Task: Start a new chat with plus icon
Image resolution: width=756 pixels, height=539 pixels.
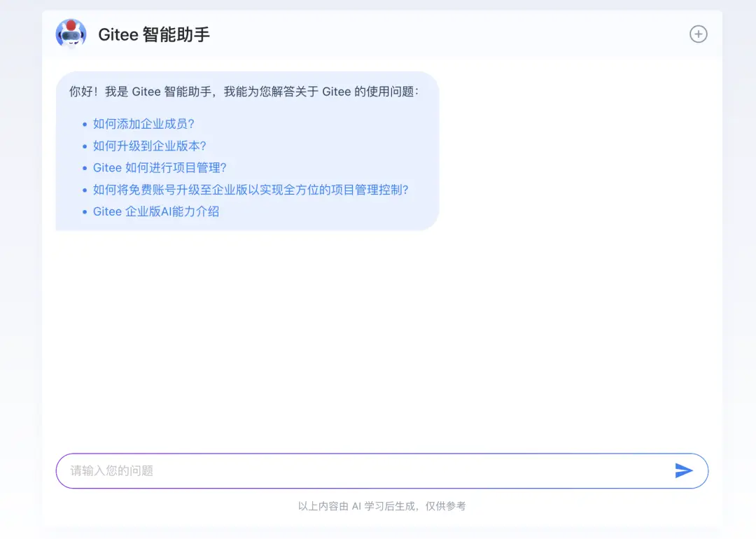Action: coord(698,34)
